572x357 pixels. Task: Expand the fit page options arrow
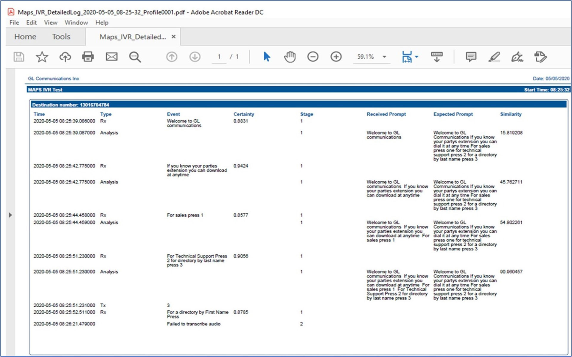[x=416, y=57]
